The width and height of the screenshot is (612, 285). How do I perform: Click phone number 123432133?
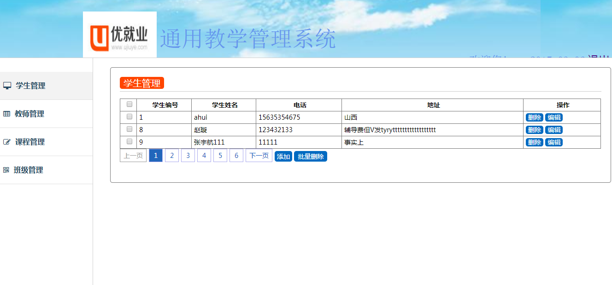[276, 130]
